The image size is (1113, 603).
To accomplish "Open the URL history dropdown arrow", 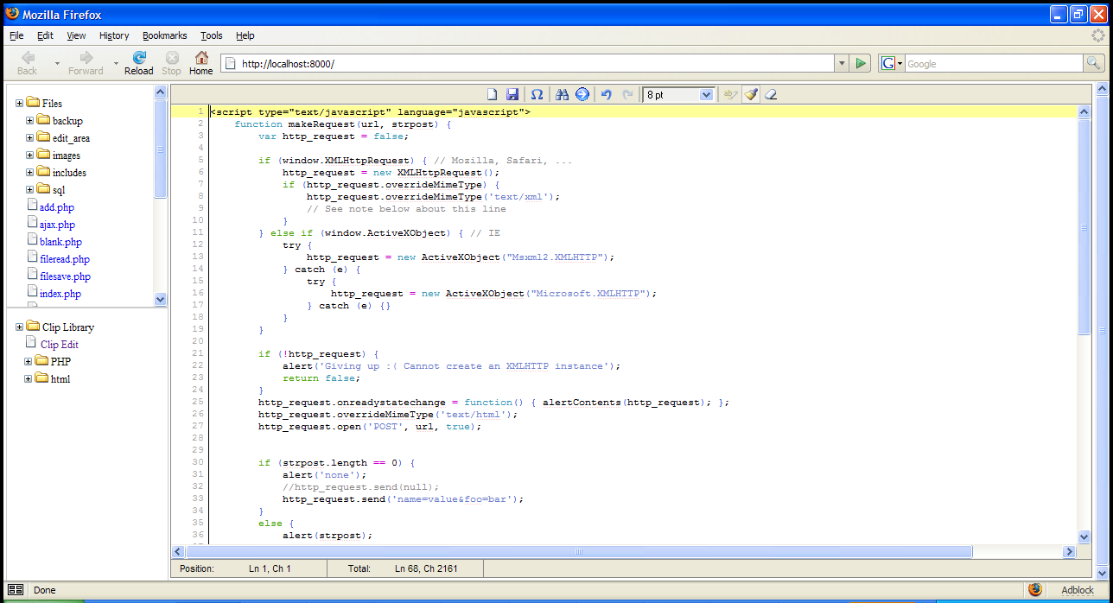I will [842, 64].
